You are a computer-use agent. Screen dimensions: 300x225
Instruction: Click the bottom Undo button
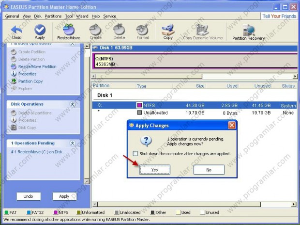tap(29, 196)
